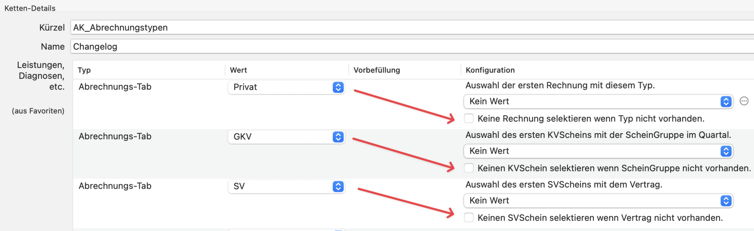Select the Abrechnungs-Tab row with GKV
754x231 pixels.
(x=115, y=136)
